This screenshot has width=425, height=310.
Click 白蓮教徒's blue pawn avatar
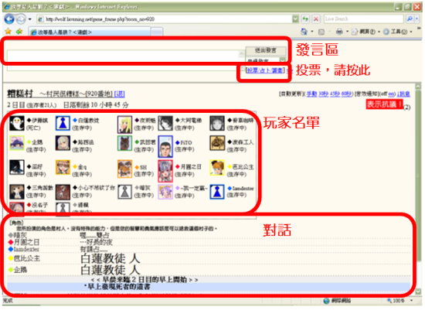63,124
